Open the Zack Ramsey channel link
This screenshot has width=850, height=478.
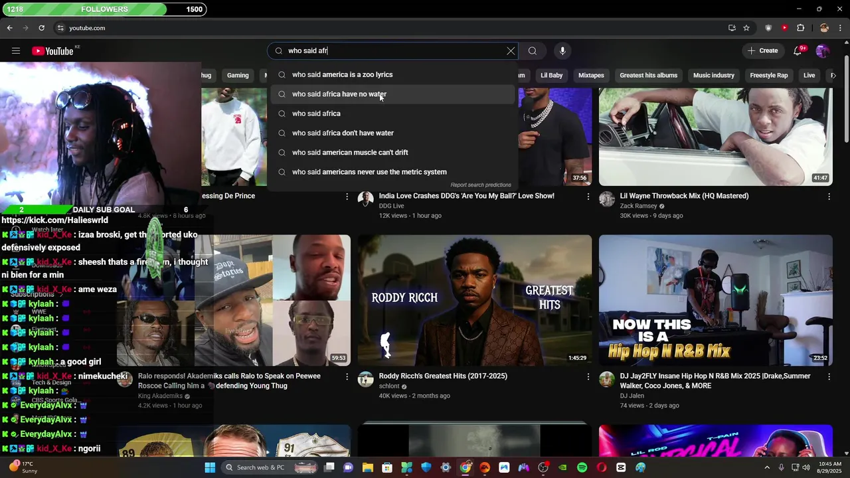point(638,206)
